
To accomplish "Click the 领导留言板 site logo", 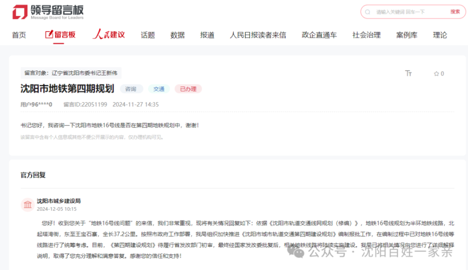I will pyautogui.click(x=48, y=12).
